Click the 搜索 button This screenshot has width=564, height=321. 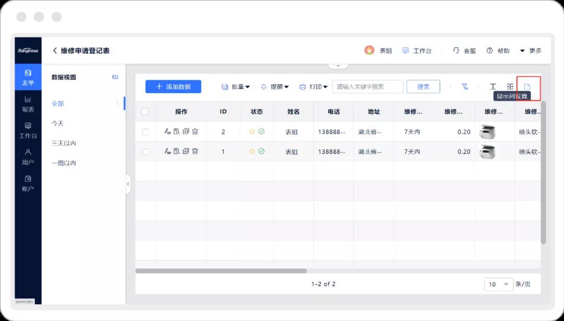[x=423, y=87]
